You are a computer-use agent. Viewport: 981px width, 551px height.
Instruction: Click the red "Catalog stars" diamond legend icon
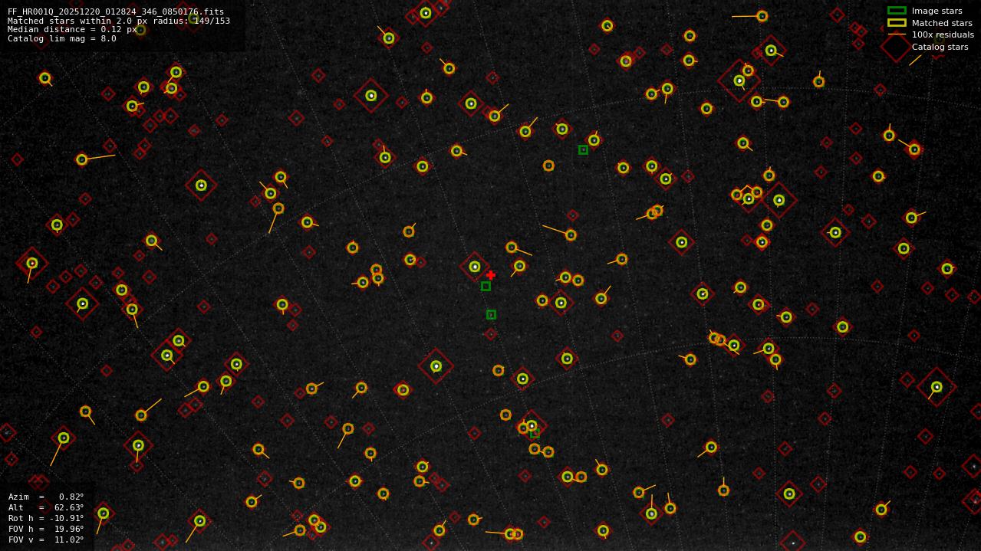pyautogui.click(x=894, y=47)
